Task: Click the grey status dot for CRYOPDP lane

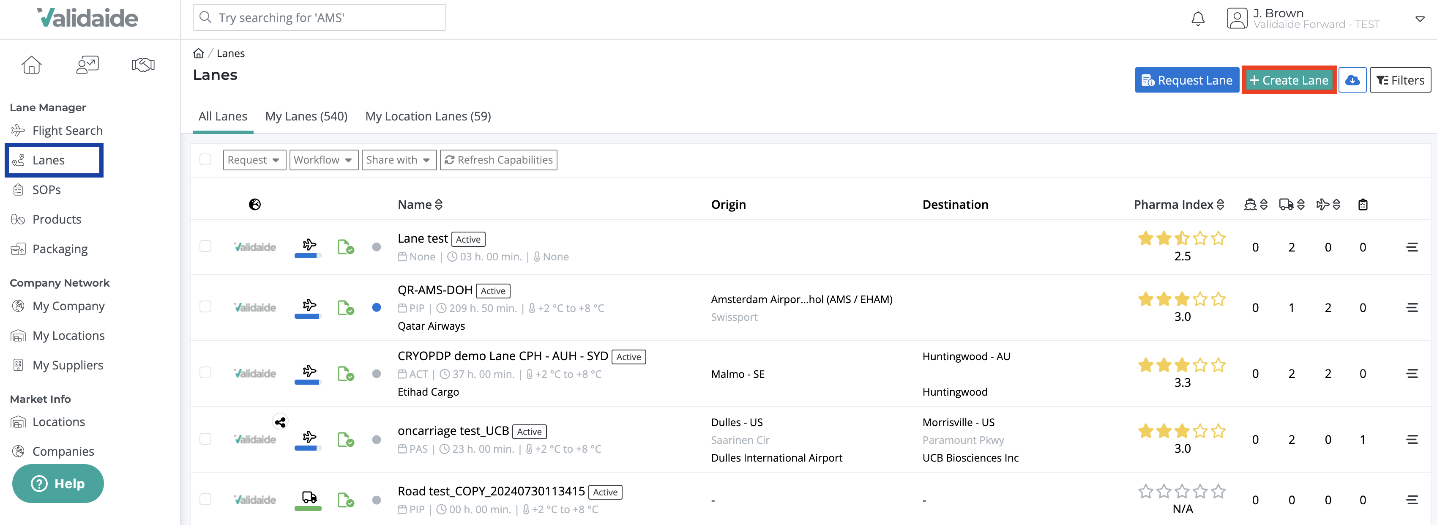Action: [377, 374]
